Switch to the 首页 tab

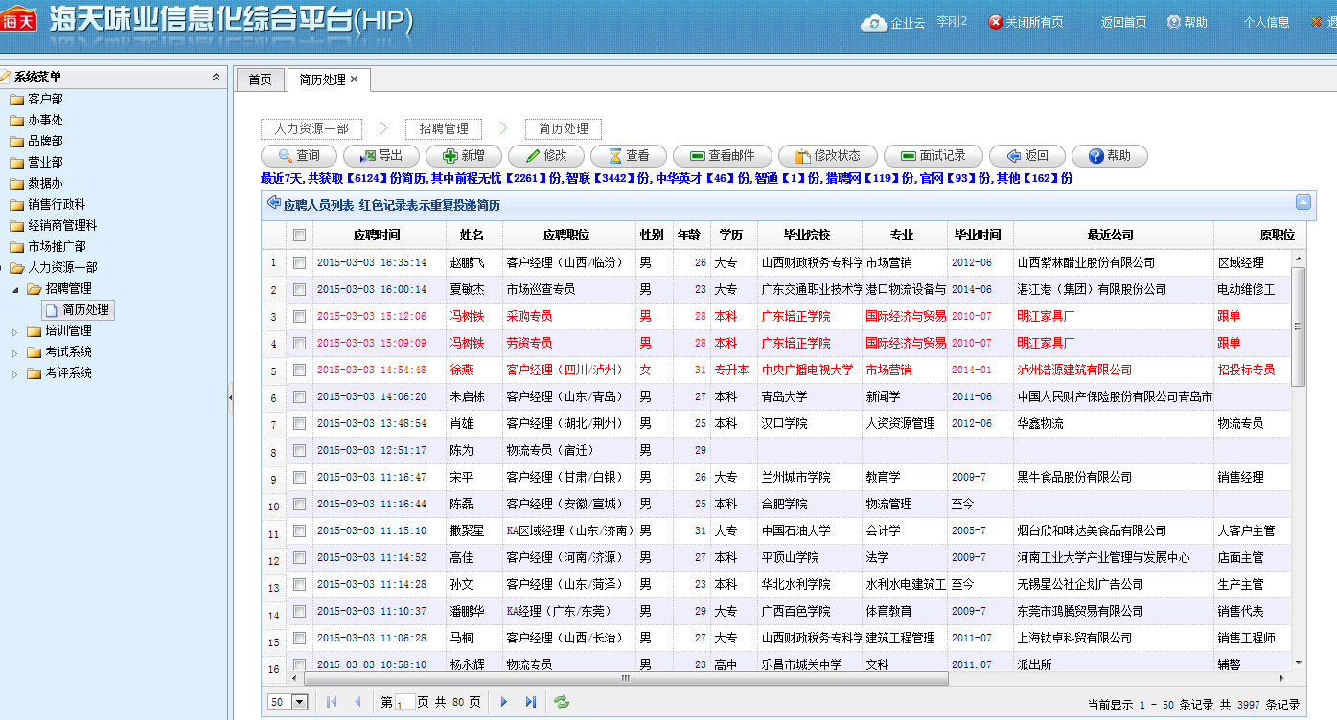tap(260, 79)
